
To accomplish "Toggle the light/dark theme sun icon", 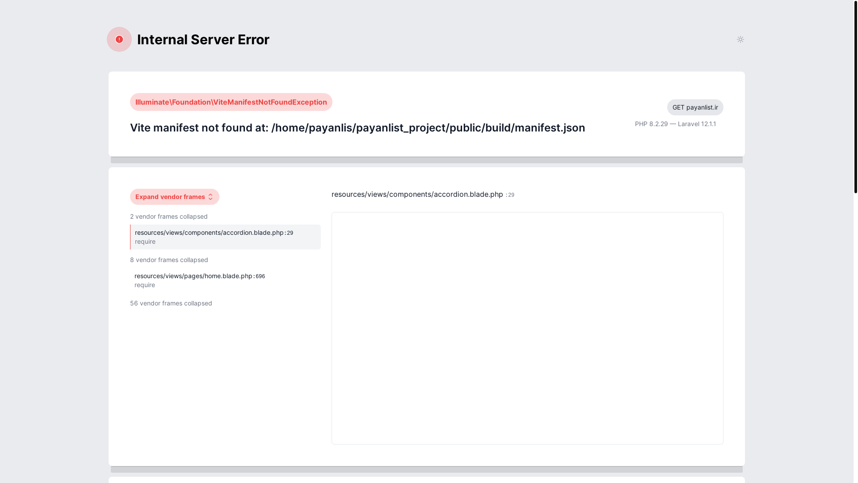I will pos(740,39).
